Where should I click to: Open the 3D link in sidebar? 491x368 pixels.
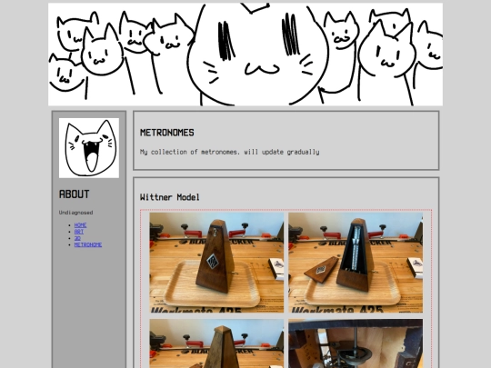[x=77, y=238]
